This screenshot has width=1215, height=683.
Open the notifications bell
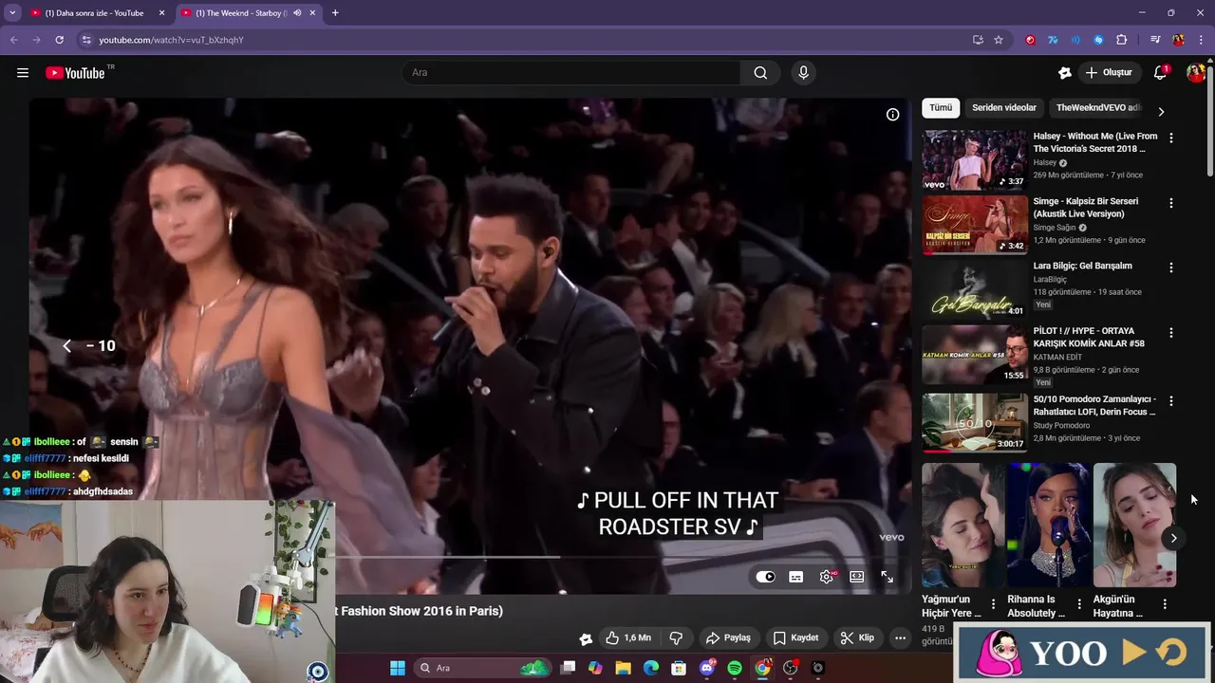click(x=1160, y=73)
